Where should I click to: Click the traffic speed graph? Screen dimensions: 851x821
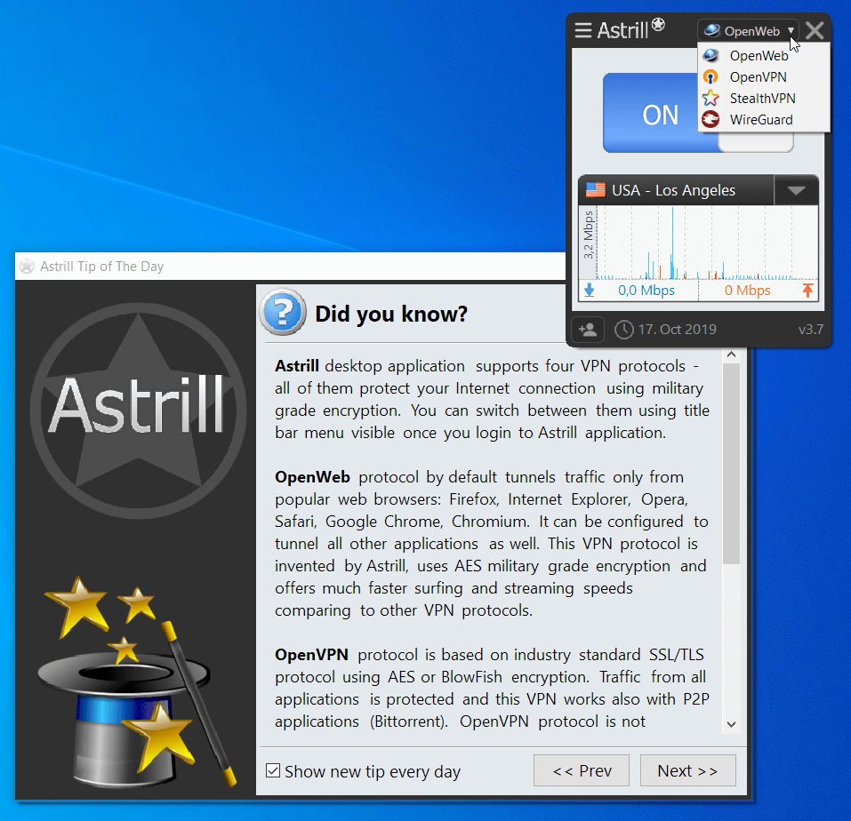(707, 243)
